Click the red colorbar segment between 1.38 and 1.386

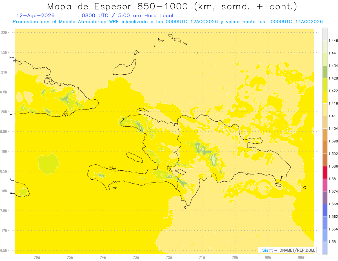click(x=325, y=173)
